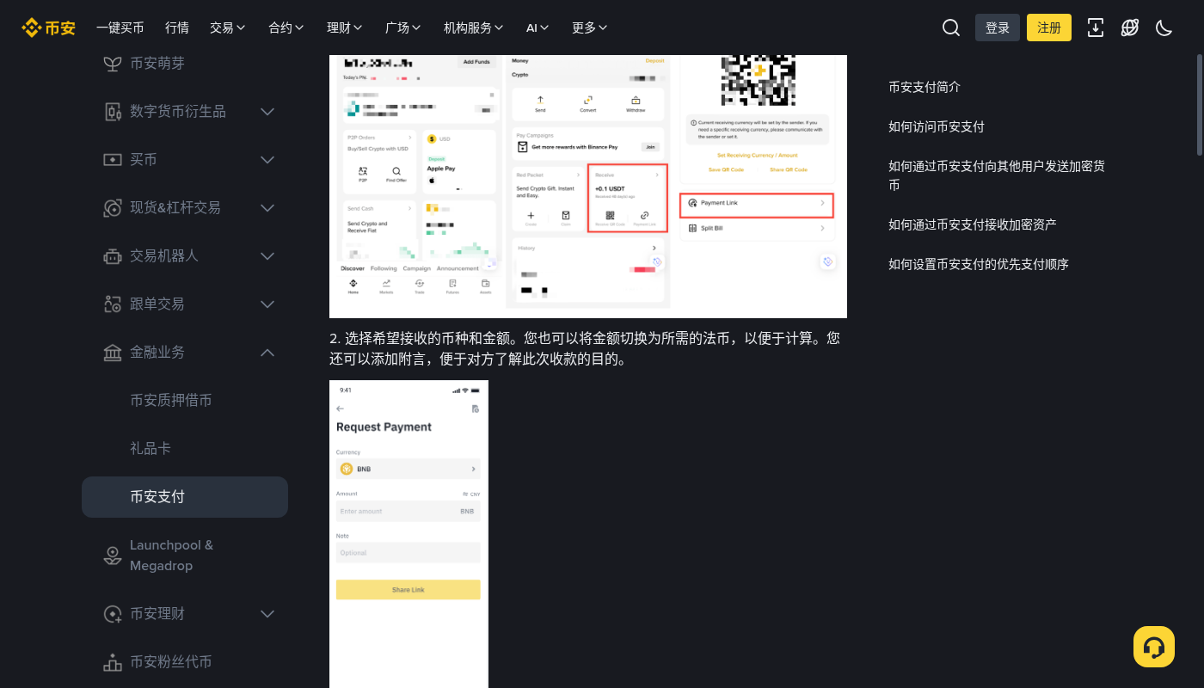Open the 广场 dropdown menu
This screenshot has width=1204, height=688.
click(403, 28)
